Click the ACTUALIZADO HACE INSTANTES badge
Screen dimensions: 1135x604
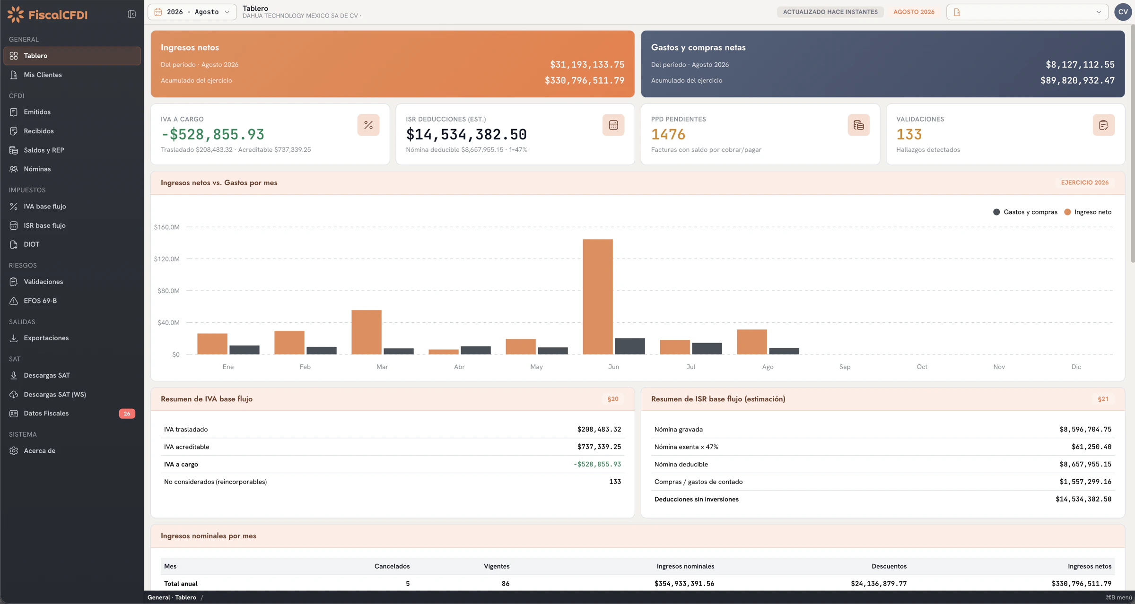point(830,12)
